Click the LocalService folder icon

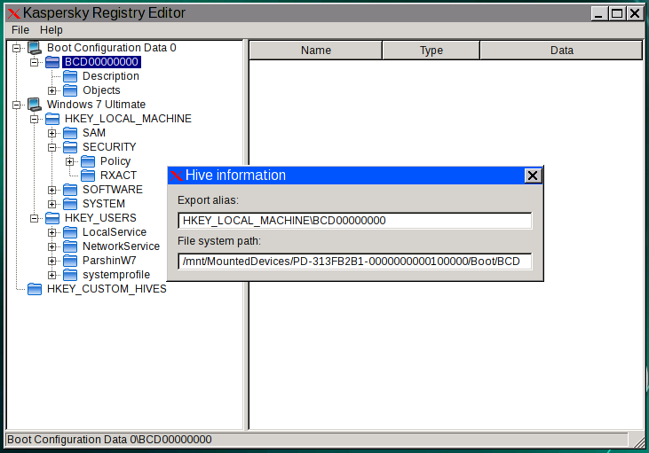coord(70,232)
